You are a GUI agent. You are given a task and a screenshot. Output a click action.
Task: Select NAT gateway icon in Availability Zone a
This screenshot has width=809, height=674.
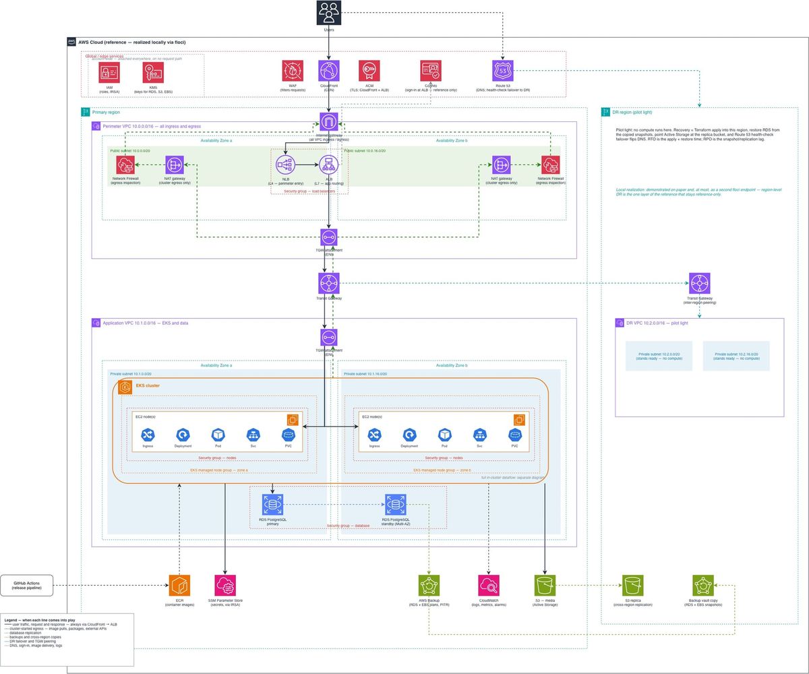175,164
